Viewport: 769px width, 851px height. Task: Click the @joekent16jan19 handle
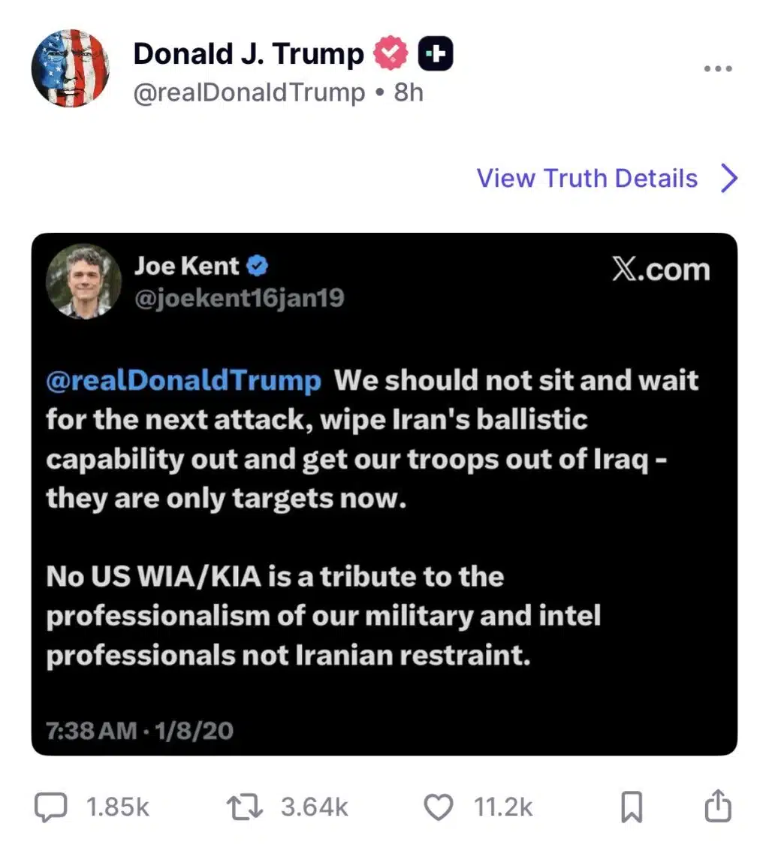tap(239, 298)
